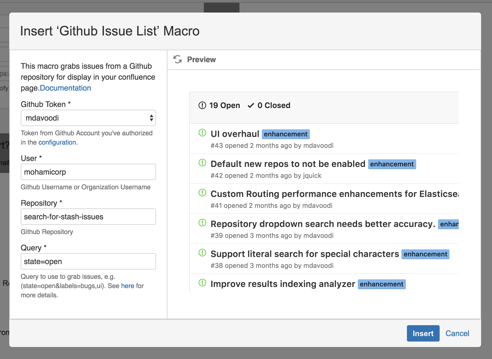The height and width of the screenshot is (359, 492).
Task: Open the UI overhaul issue
Action: (235, 134)
